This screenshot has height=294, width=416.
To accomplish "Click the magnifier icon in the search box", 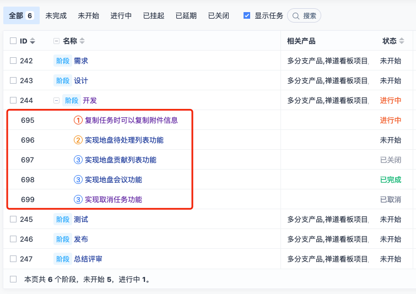I will click(295, 16).
